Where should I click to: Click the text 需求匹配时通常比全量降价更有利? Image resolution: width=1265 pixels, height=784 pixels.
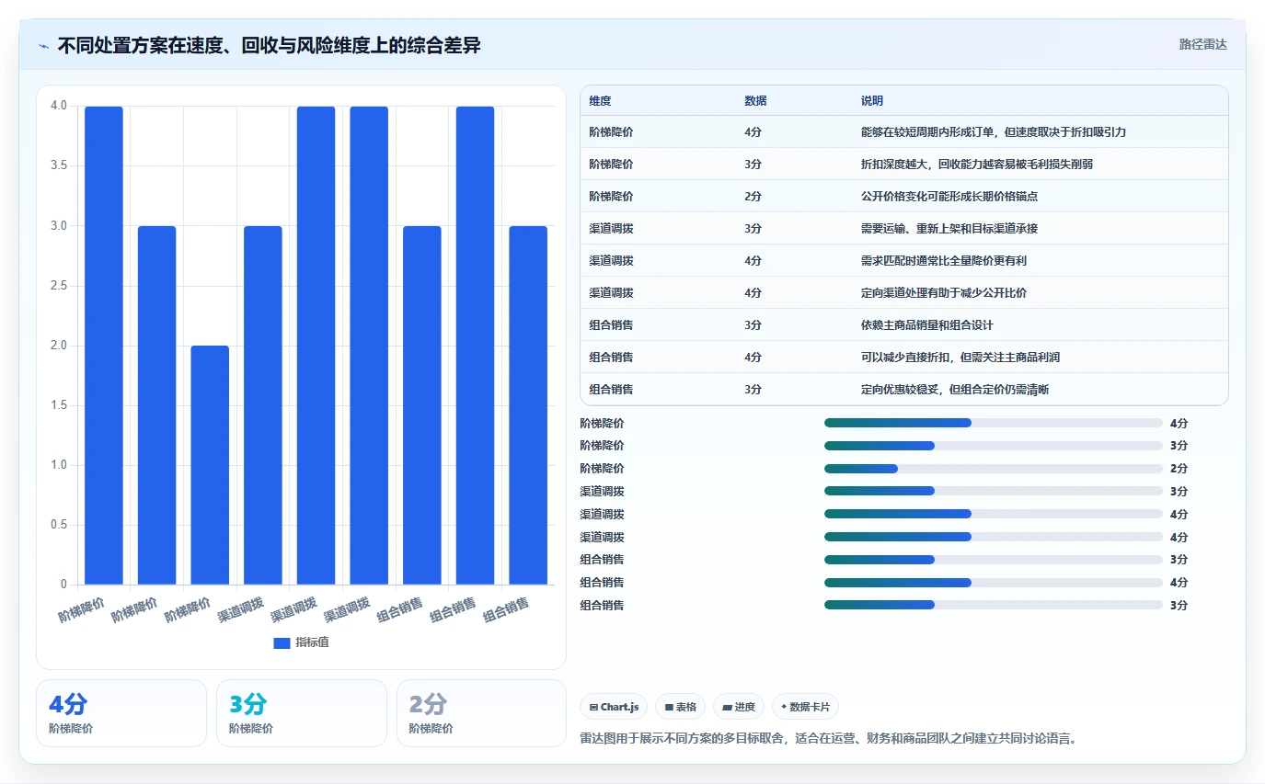(944, 261)
